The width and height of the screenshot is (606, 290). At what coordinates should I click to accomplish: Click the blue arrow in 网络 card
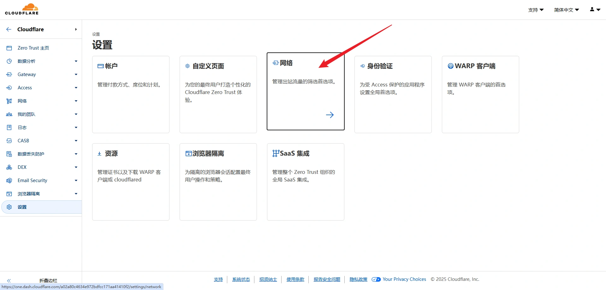click(x=330, y=115)
